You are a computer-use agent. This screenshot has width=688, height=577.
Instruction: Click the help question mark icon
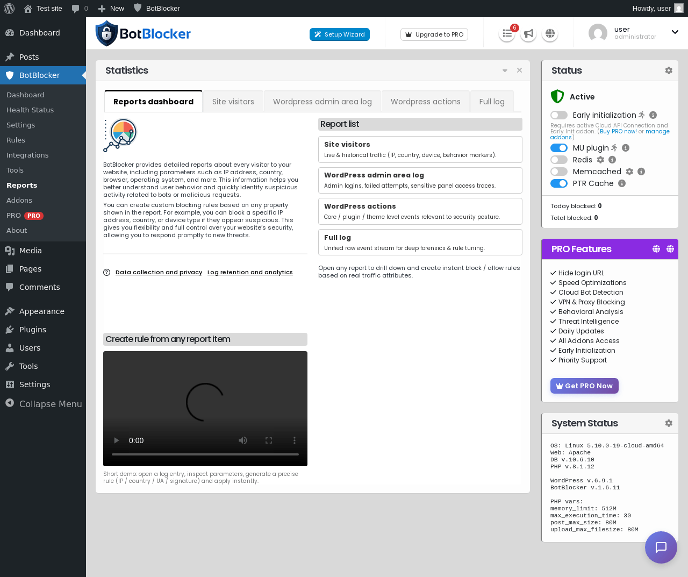click(x=106, y=272)
